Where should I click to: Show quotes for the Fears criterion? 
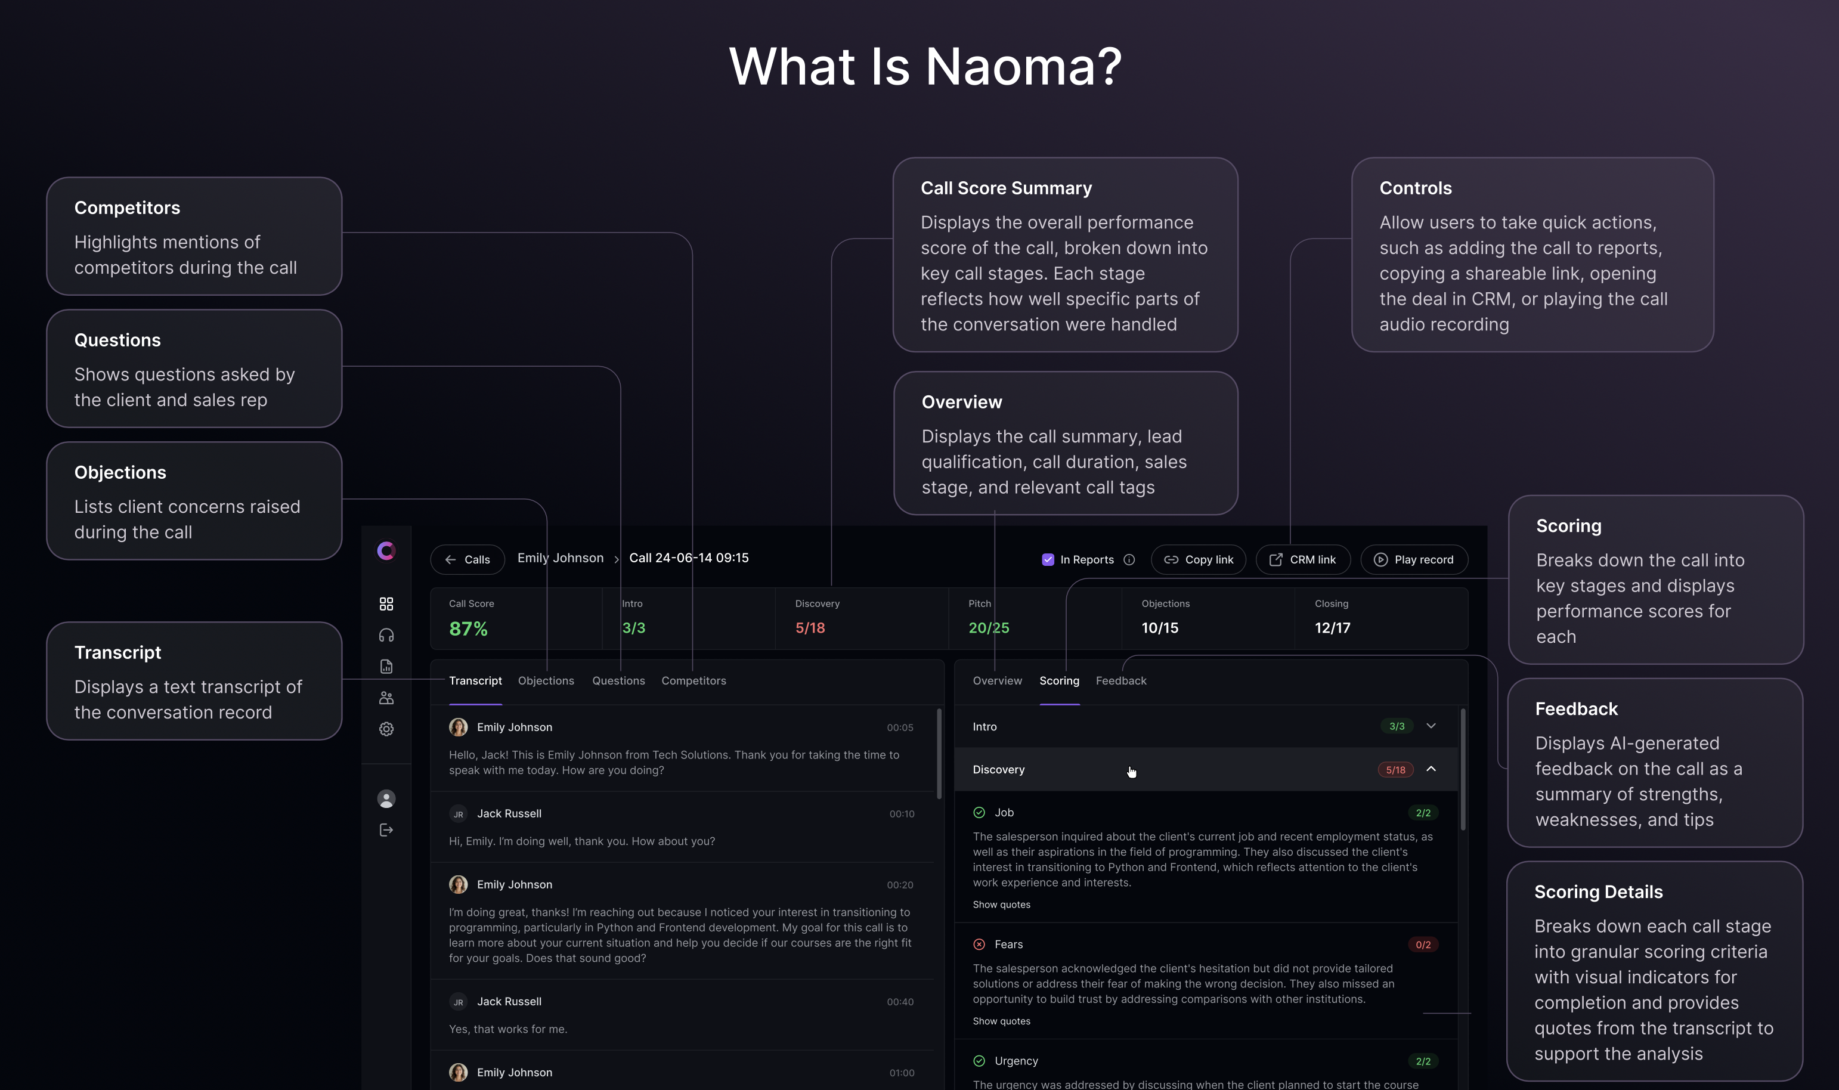coord(1001,1021)
